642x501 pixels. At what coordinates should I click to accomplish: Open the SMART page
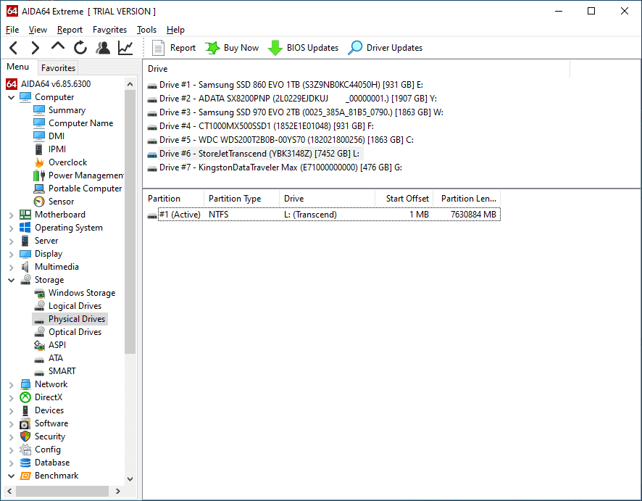tap(62, 371)
